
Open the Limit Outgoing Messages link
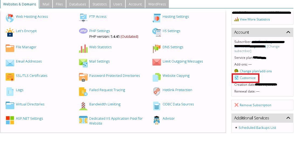183,61
